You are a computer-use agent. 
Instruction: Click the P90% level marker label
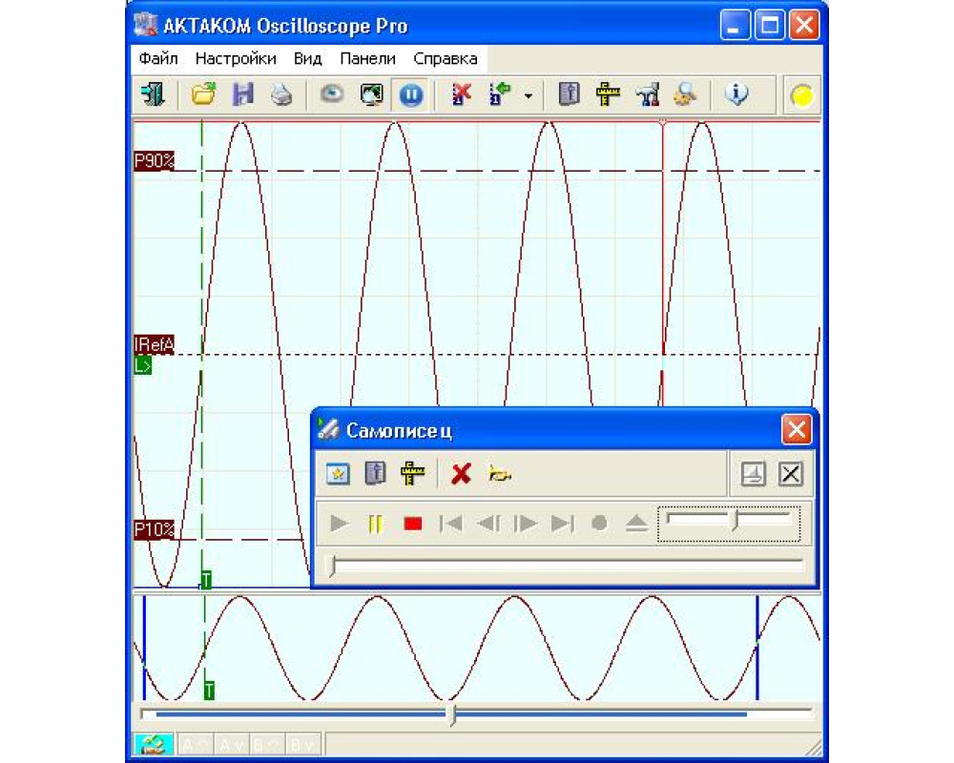[x=154, y=161]
